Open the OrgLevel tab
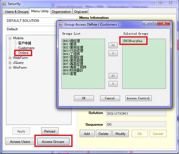 [81, 12]
